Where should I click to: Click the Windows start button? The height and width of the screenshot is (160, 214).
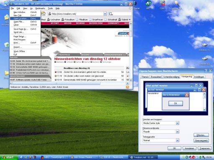pos(9,157)
